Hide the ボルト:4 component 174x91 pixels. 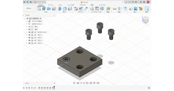29,43
